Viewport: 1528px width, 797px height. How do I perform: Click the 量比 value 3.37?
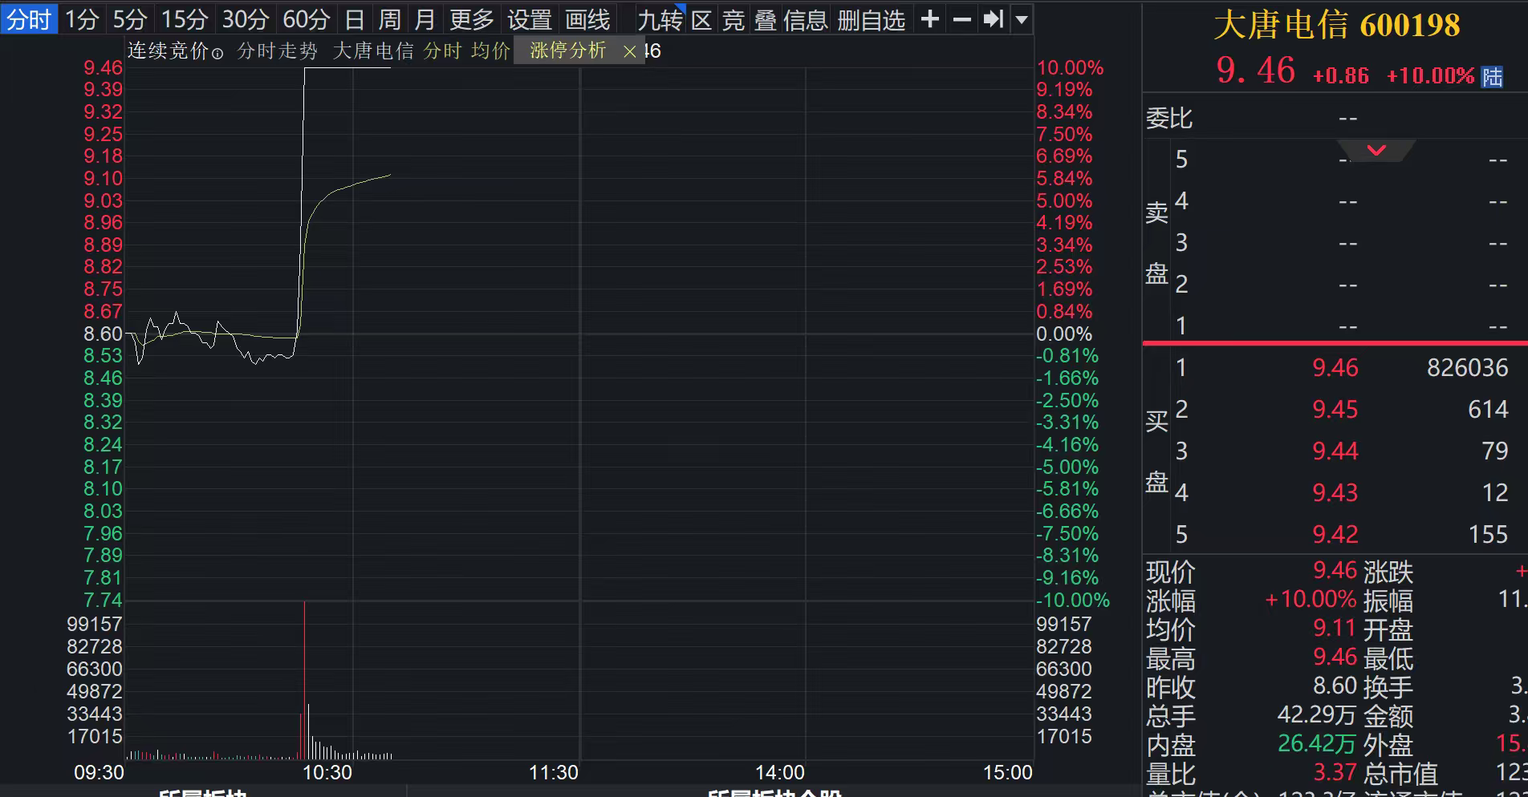(1335, 773)
